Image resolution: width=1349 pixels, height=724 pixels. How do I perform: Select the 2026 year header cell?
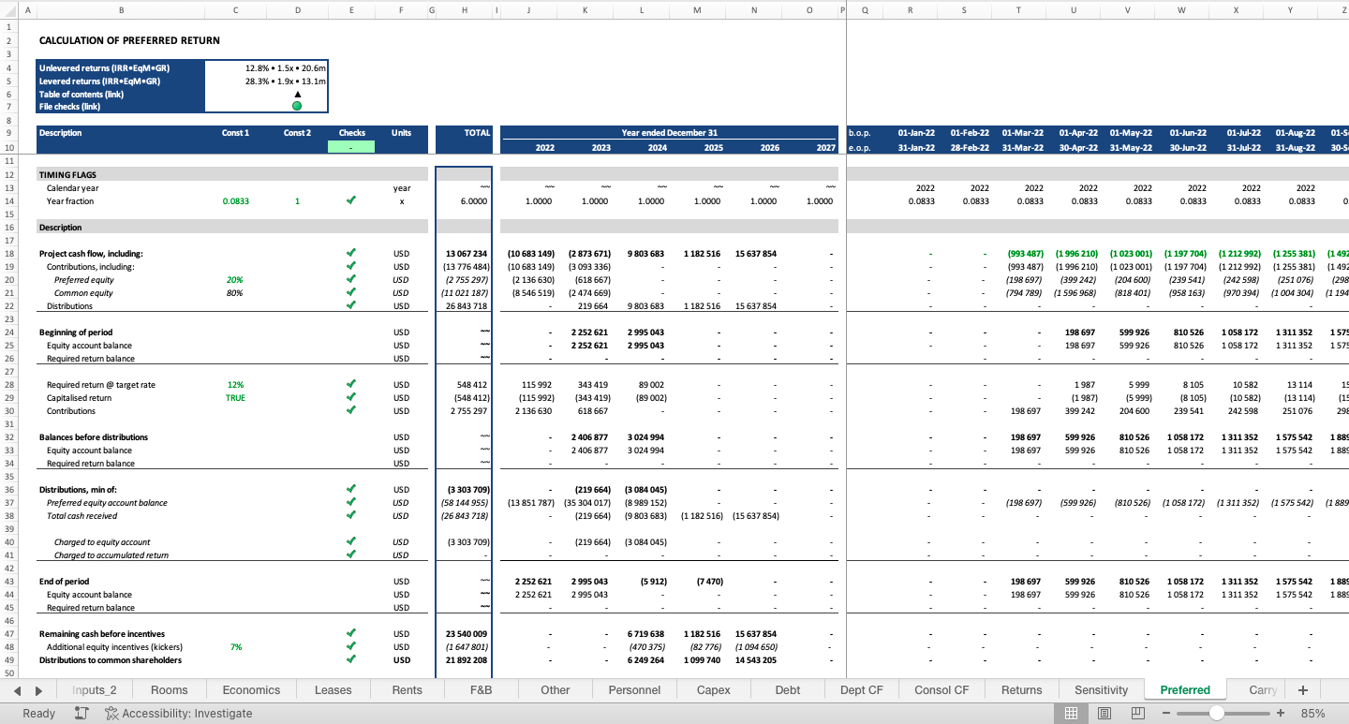pyautogui.click(x=754, y=147)
